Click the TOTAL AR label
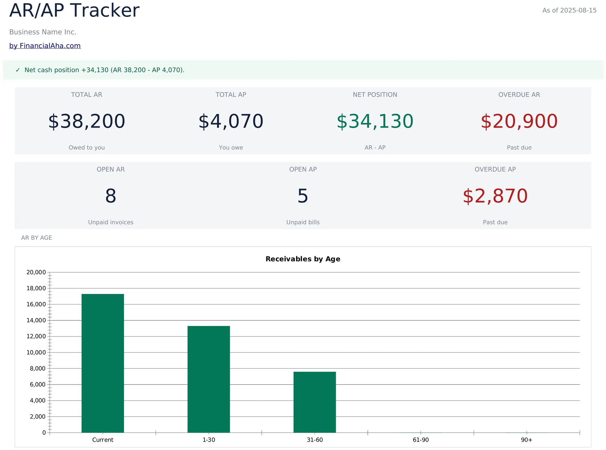606x450 pixels. tap(87, 95)
